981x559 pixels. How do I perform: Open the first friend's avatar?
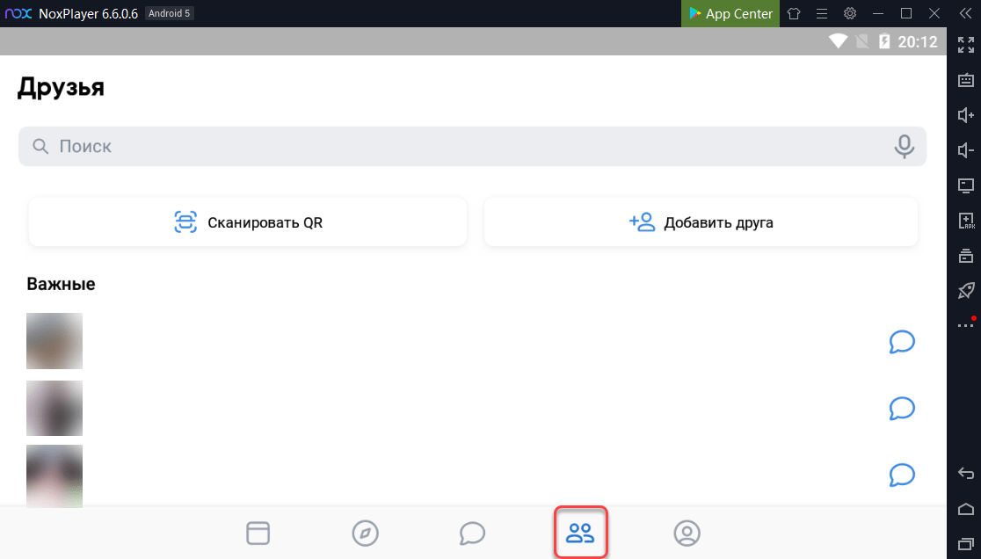pos(54,341)
